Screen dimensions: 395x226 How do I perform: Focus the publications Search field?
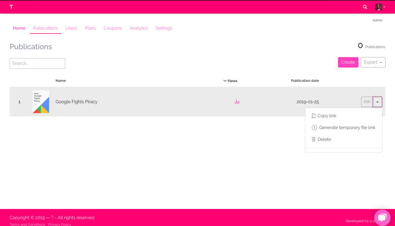(x=37, y=63)
